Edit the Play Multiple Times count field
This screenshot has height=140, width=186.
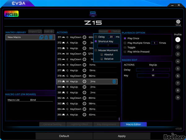coord(154,43)
